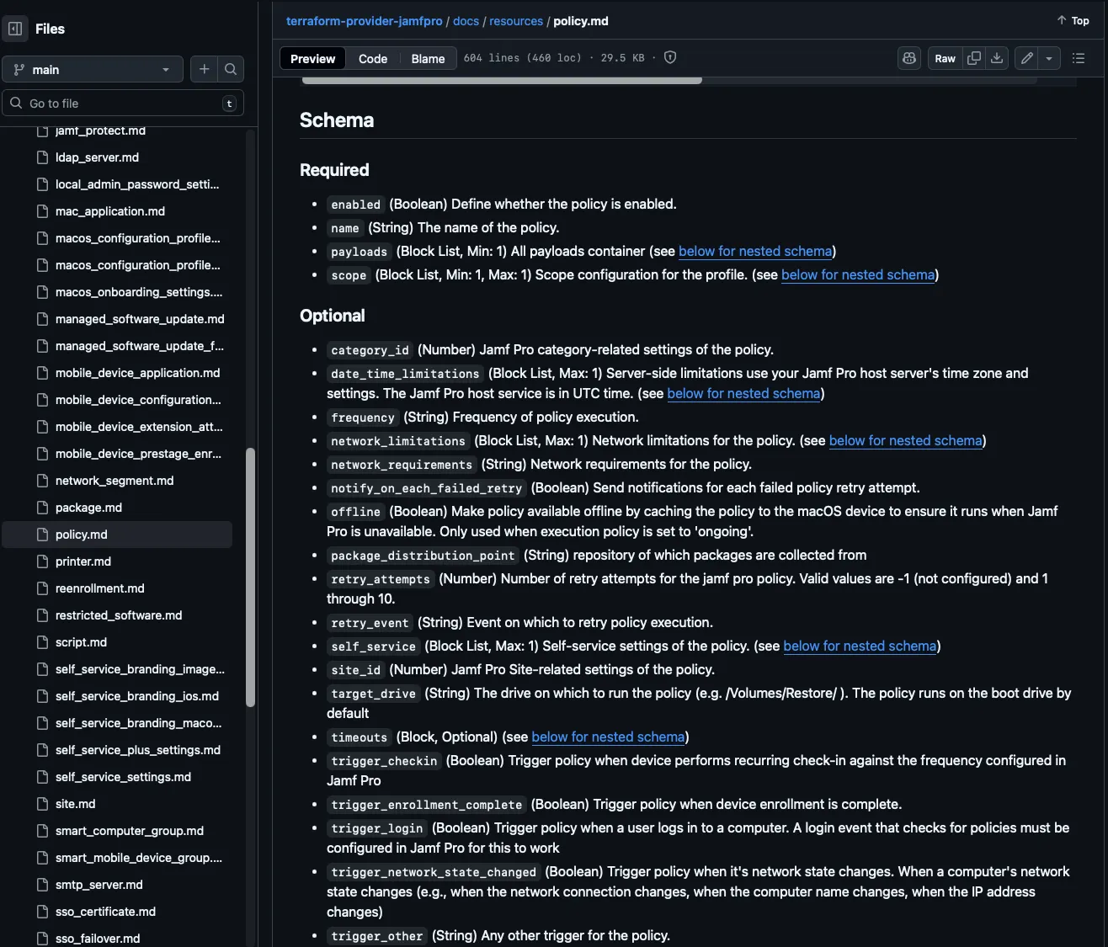Click the shield security icon
1108x947 pixels.
coord(670,57)
